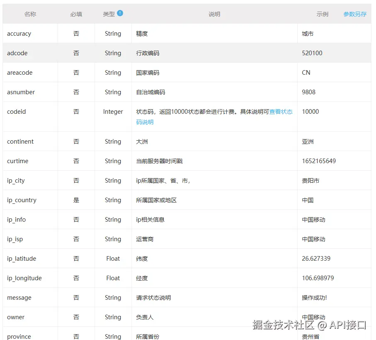The width and height of the screenshot is (376, 340).
Task: Click example 中国移动 in ip_info row
Action: [313, 220]
